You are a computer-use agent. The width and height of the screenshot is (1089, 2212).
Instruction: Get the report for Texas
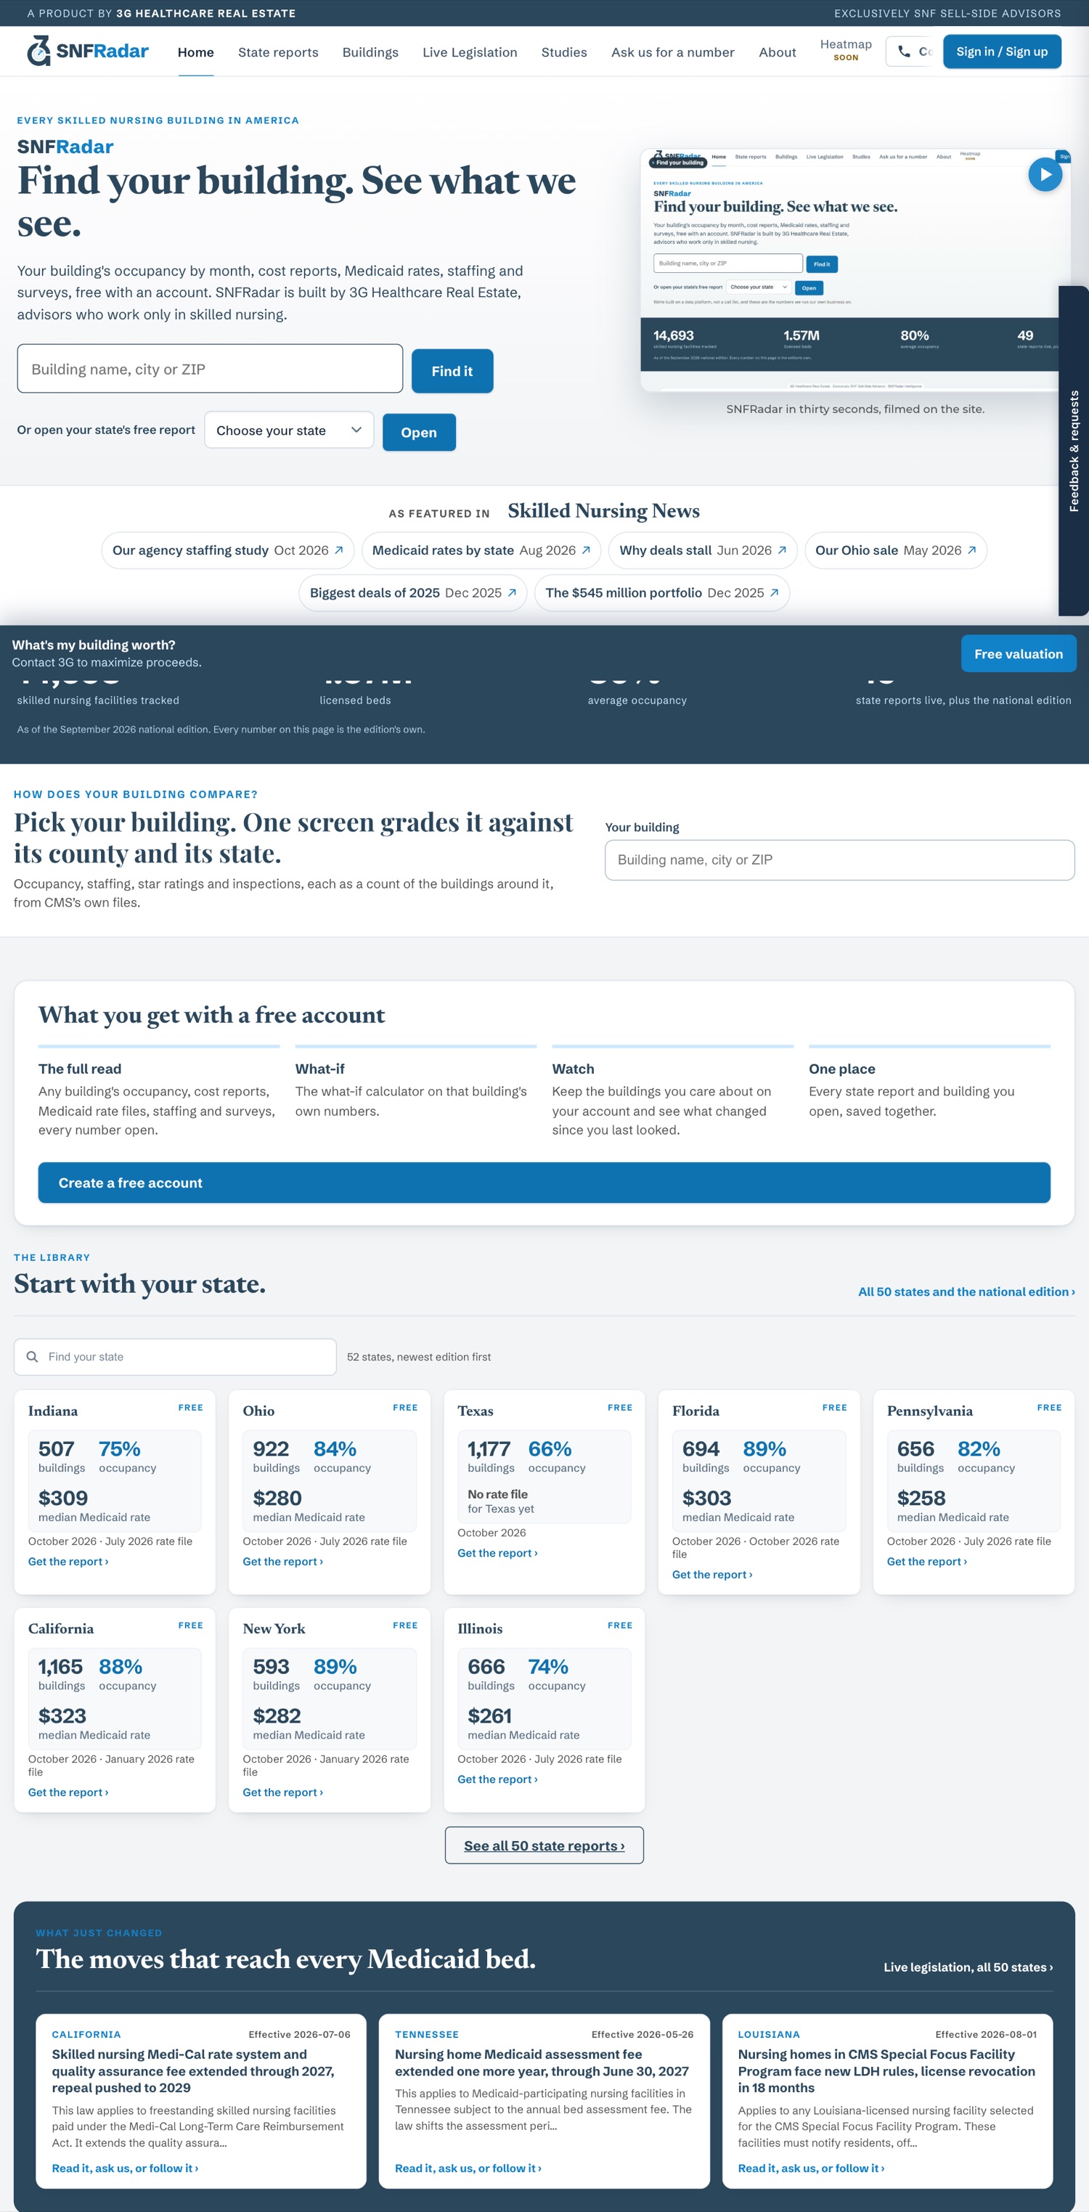(x=497, y=1553)
